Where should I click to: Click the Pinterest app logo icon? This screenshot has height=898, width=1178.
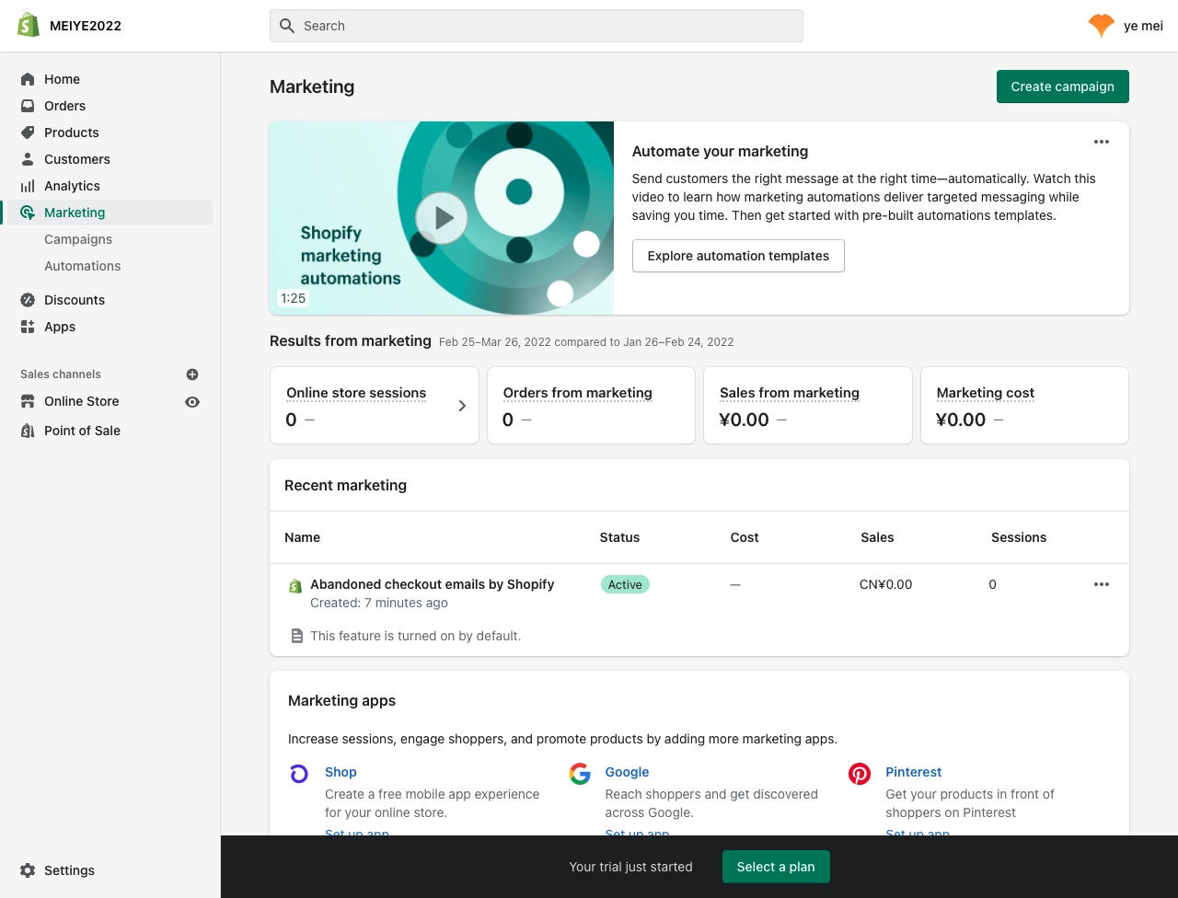click(860, 774)
